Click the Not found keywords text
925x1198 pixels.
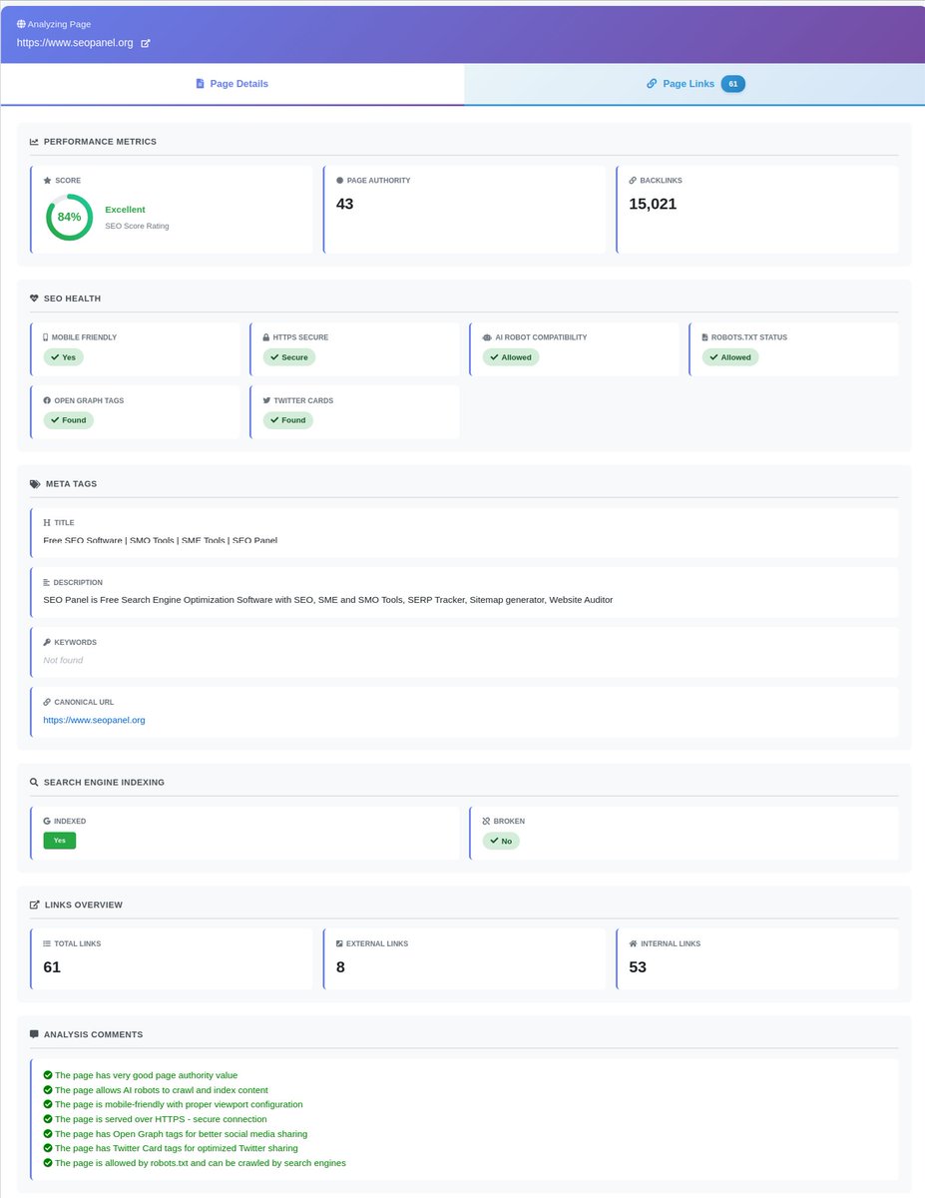coord(63,660)
